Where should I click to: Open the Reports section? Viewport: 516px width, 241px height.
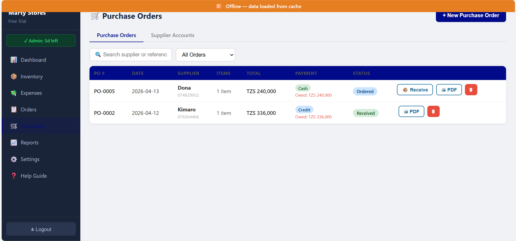click(x=29, y=143)
